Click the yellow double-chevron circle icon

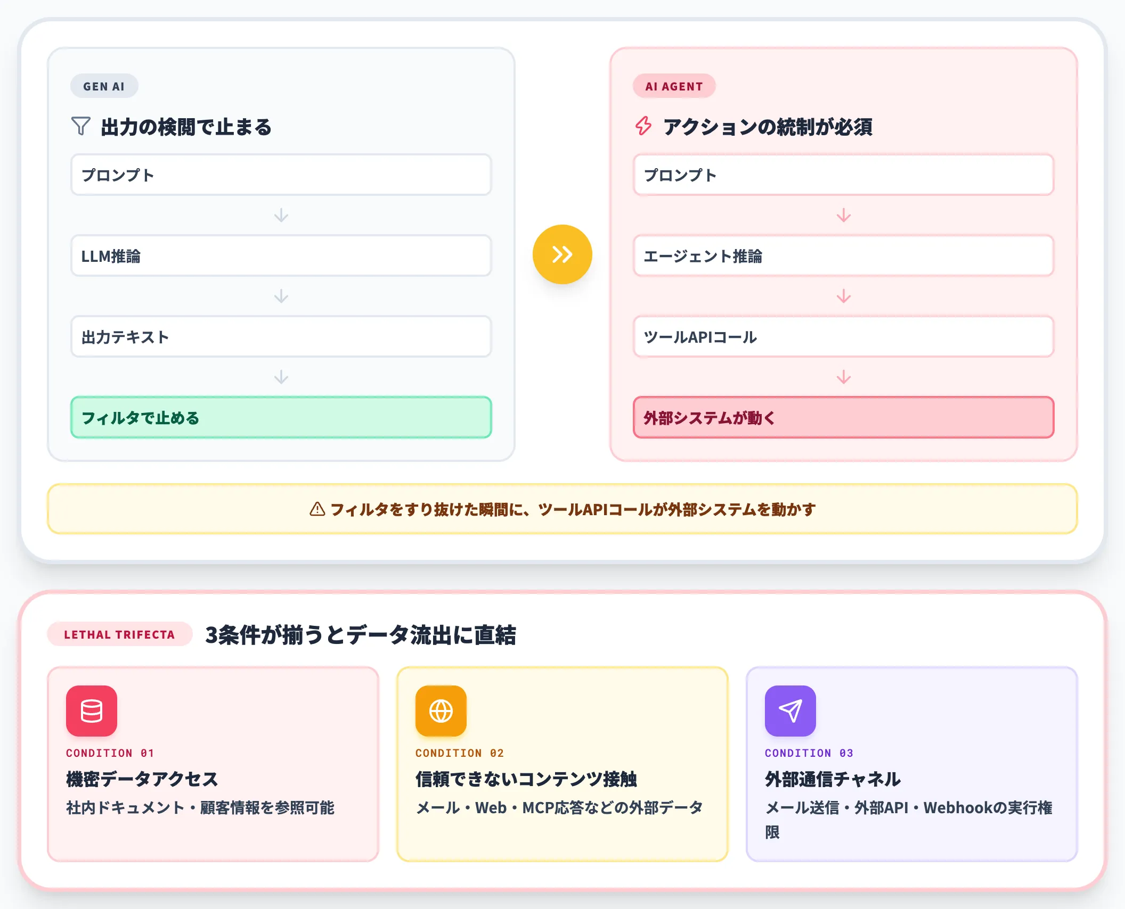tap(562, 254)
